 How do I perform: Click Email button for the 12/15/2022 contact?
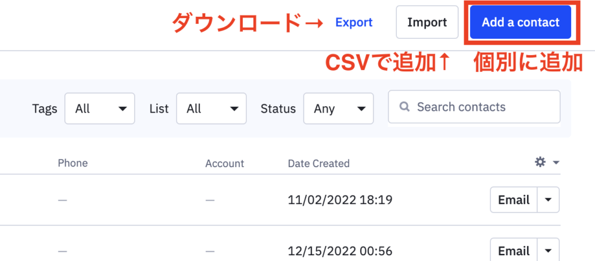(514, 251)
